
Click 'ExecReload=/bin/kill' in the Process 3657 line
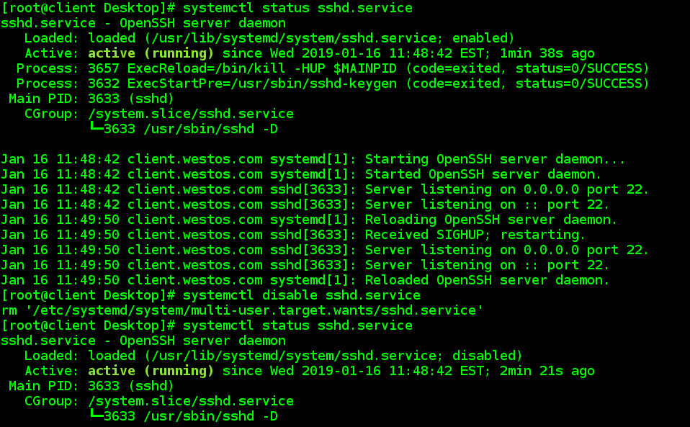coord(207,68)
